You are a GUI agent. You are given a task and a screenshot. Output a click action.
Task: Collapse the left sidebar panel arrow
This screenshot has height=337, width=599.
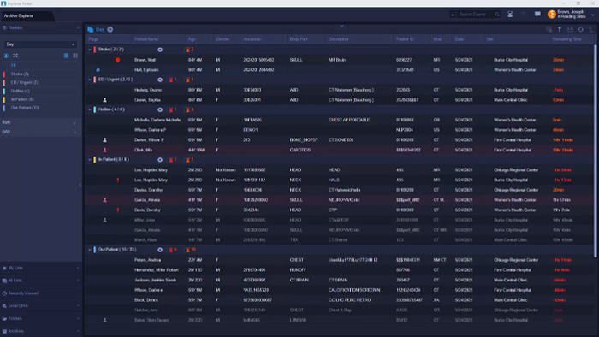point(80,185)
